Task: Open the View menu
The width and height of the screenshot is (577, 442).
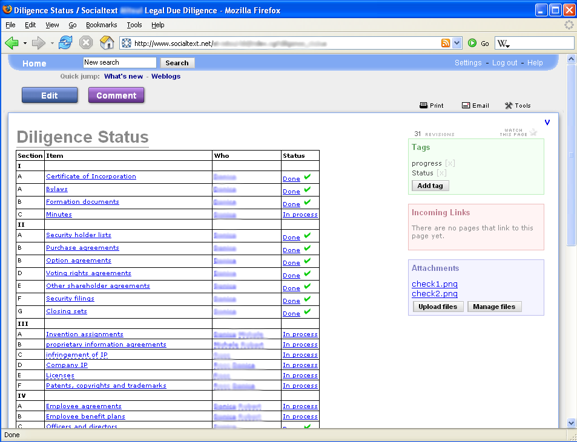Action: tap(52, 25)
